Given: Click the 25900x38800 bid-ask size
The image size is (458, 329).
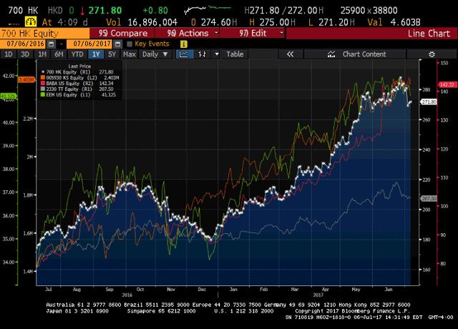Looking at the screenshot, I should pos(369,11).
